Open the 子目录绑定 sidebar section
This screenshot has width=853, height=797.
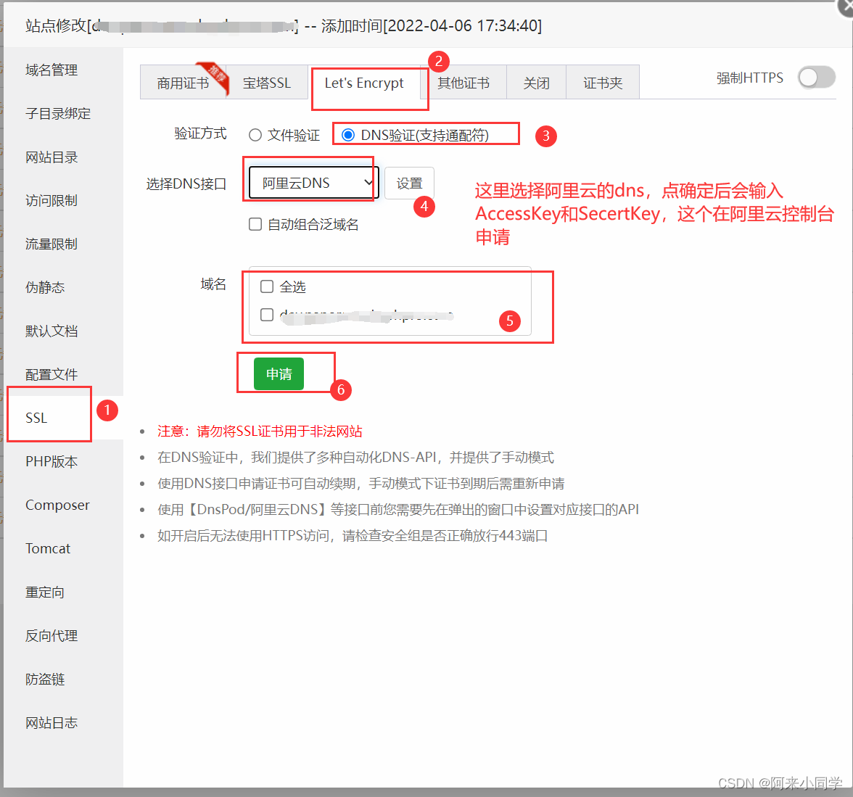tap(58, 114)
